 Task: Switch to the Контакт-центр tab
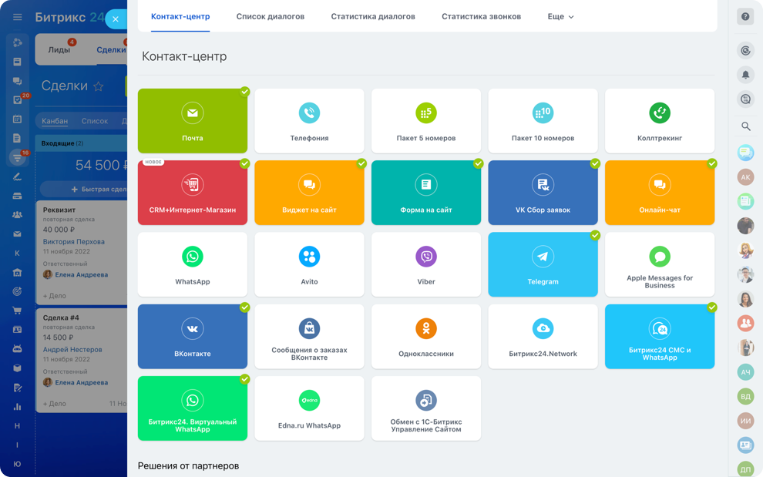tap(180, 16)
